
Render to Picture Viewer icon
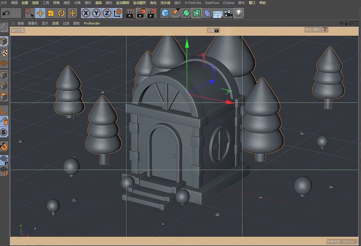pyautogui.click(x=141, y=13)
